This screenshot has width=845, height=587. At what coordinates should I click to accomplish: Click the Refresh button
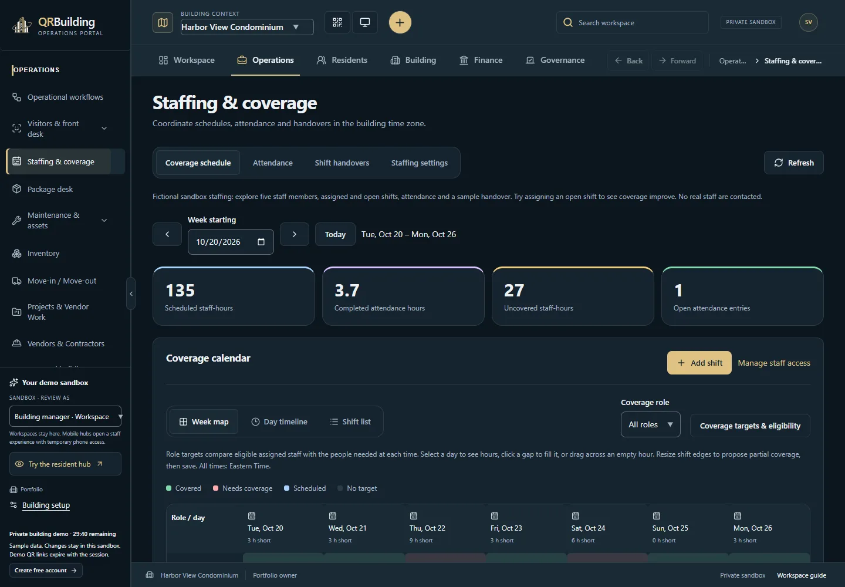(x=794, y=163)
